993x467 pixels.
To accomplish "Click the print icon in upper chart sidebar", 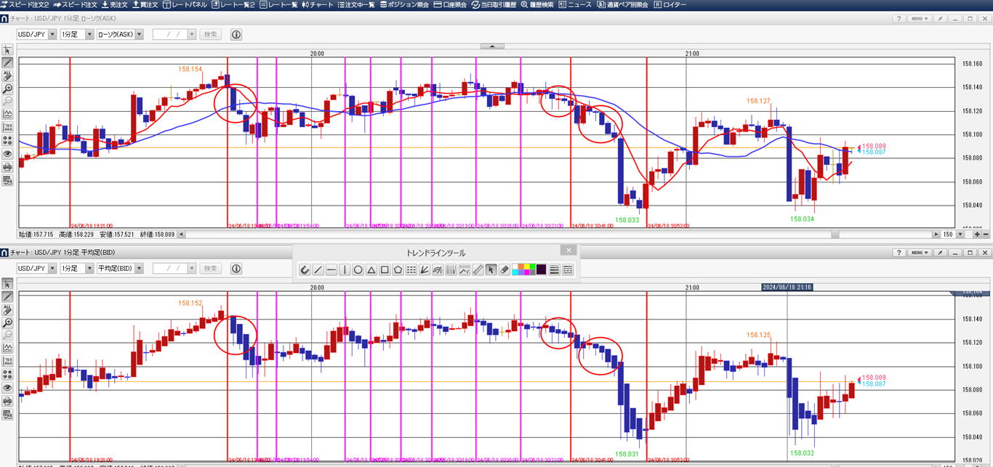I will coord(7,167).
